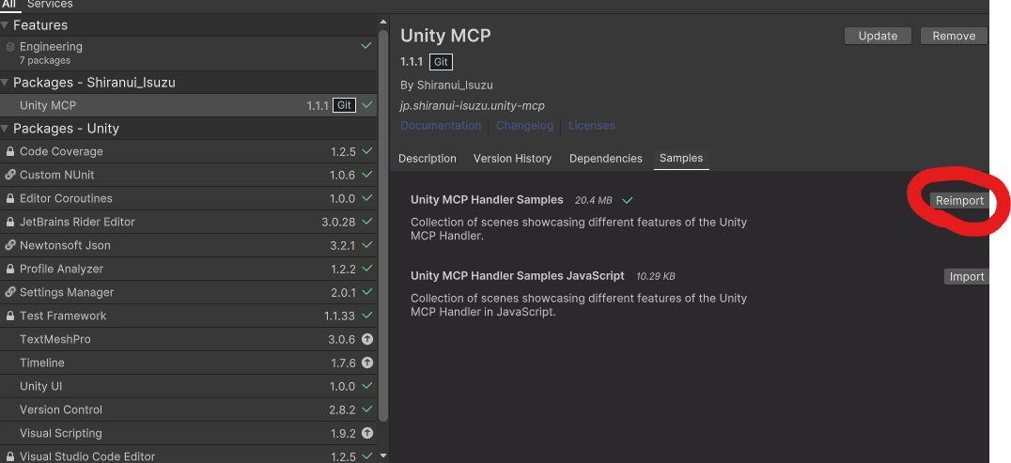Viewport: 1011px width, 463px height.
Task: Collapse the Packages - Unity section
Action: coord(5,129)
